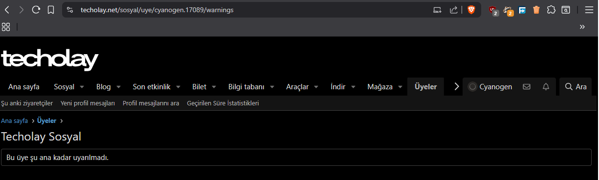Screen dimensions: 599x180
Task: Open the extension with the orange 2 badge
Action: [508, 10]
